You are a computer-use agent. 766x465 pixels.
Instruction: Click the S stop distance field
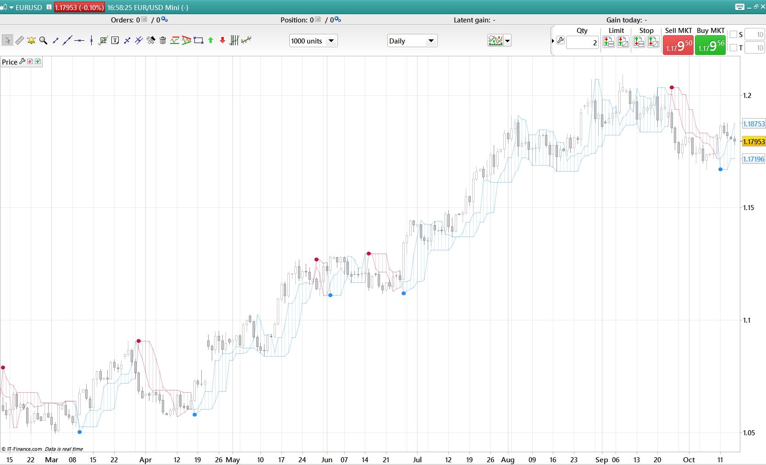tap(755, 34)
